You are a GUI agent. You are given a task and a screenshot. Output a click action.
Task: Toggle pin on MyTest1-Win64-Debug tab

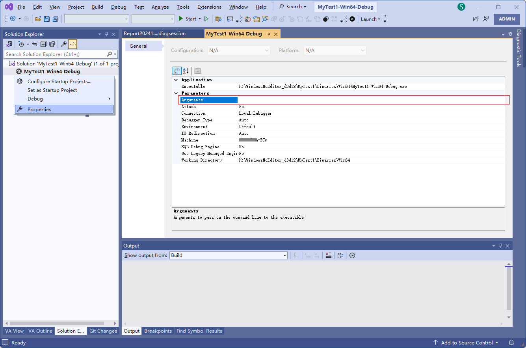coord(268,34)
